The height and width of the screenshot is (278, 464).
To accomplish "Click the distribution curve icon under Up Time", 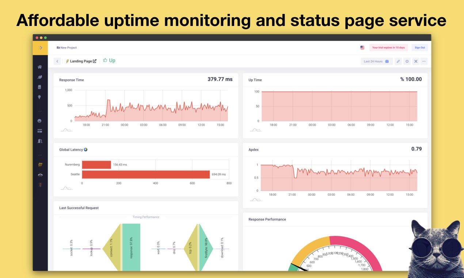I will [256, 130].
